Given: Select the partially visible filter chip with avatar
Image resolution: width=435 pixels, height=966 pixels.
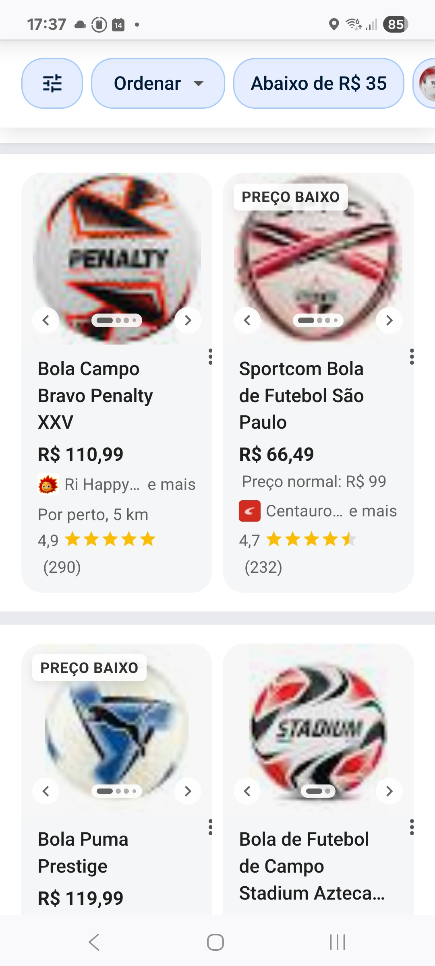Looking at the screenshot, I should 425,83.
